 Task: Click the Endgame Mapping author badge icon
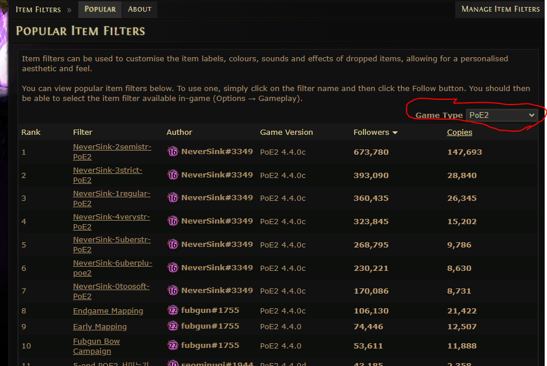[x=172, y=310]
